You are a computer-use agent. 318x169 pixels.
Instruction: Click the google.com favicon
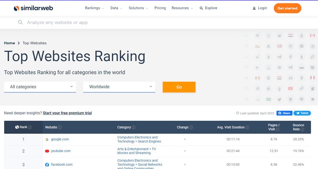coord(47,139)
